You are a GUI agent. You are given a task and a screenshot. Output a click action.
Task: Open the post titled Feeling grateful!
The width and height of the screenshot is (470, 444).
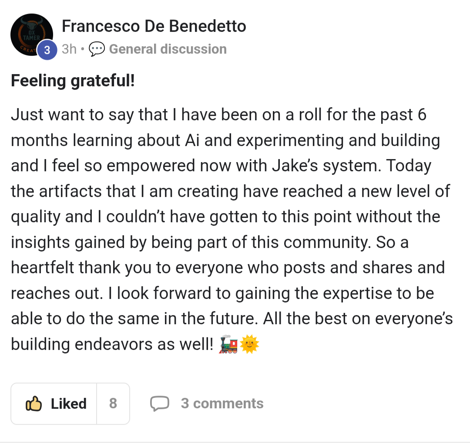73,81
